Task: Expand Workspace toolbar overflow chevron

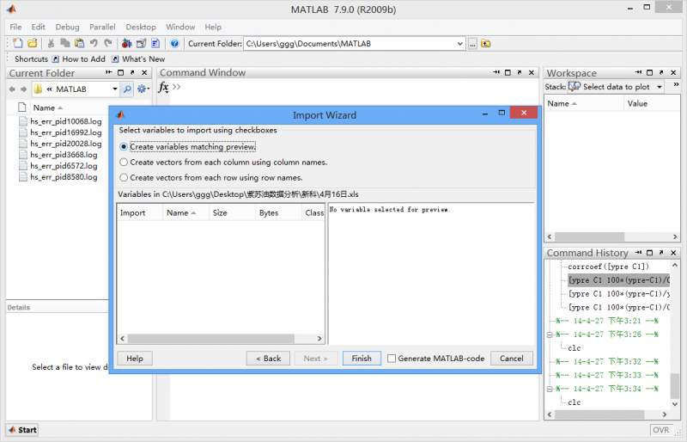Action: (x=676, y=84)
